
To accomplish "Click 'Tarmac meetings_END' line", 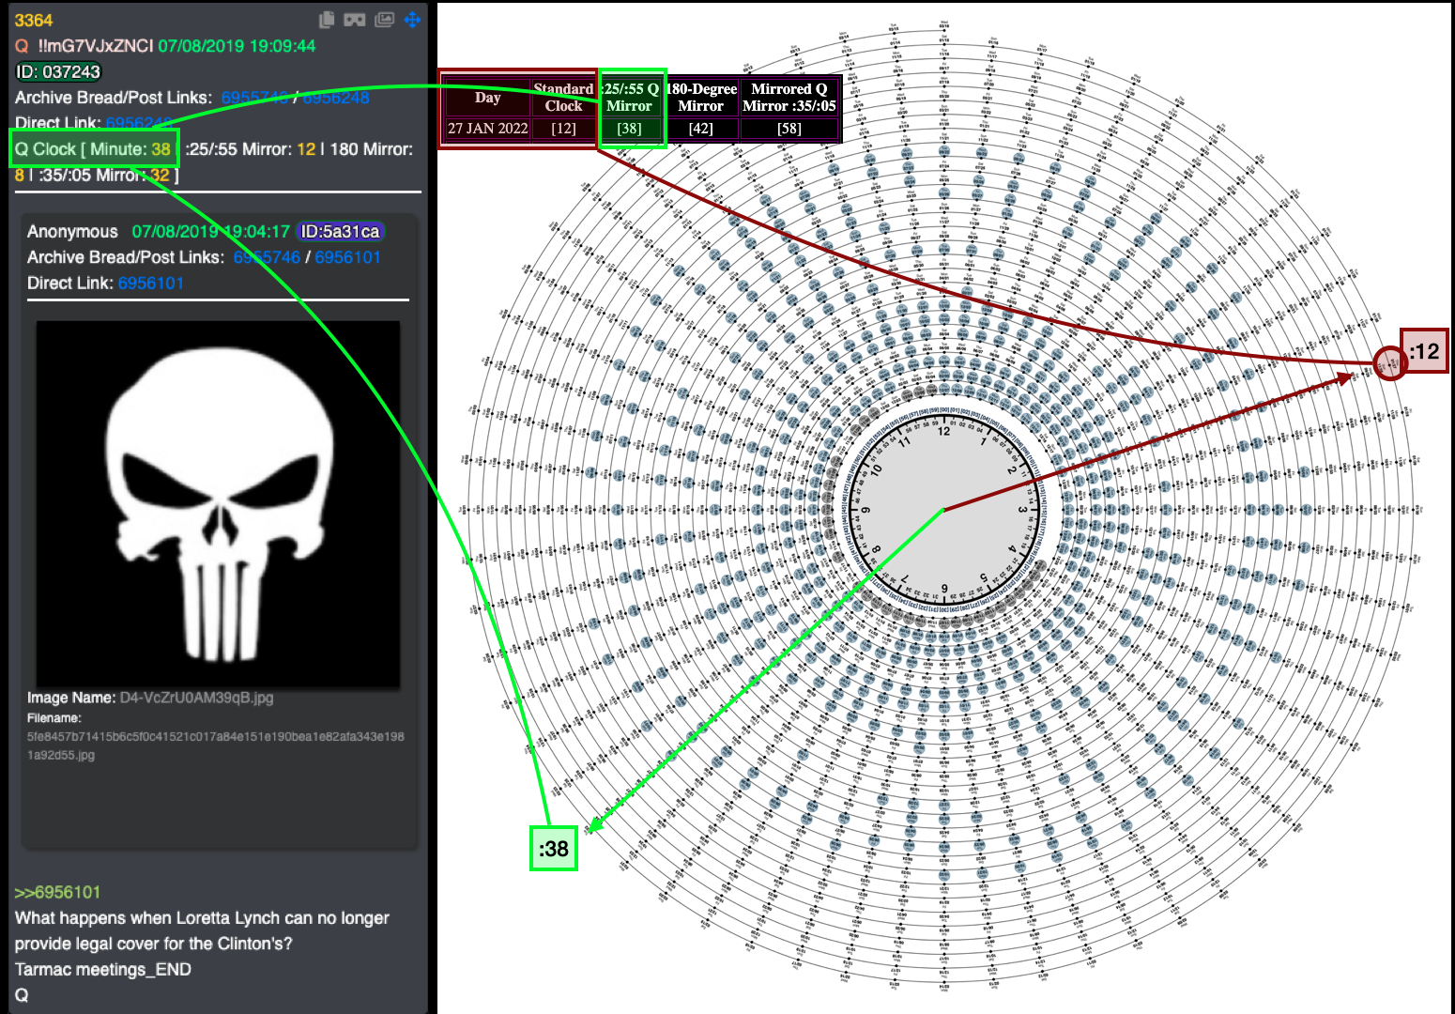I will [103, 970].
